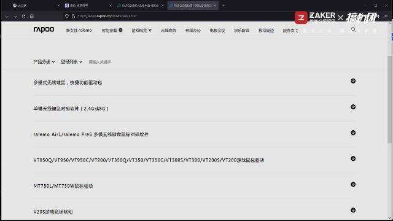Open the 电教会议 nav item
This screenshot has height=221, width=393.
pos(217,30)
